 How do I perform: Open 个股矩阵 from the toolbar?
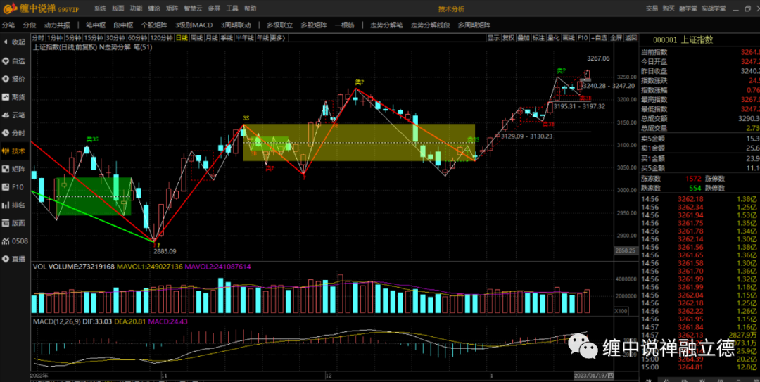[154, 25]
